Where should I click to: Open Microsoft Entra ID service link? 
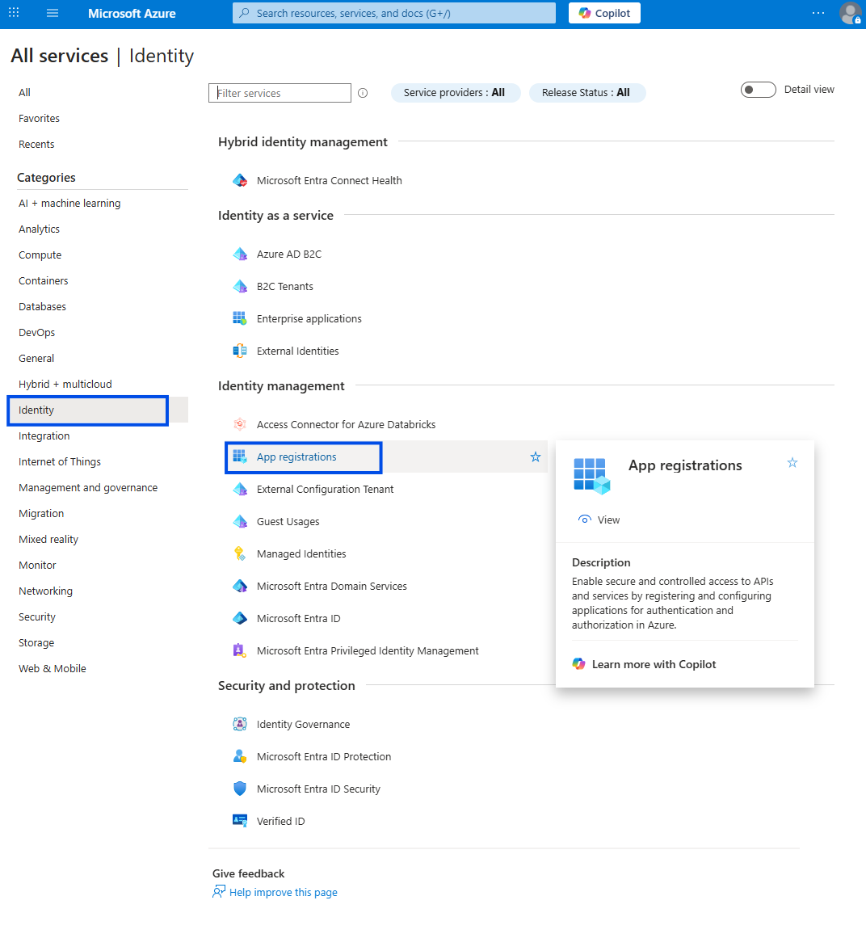[298, 618]
